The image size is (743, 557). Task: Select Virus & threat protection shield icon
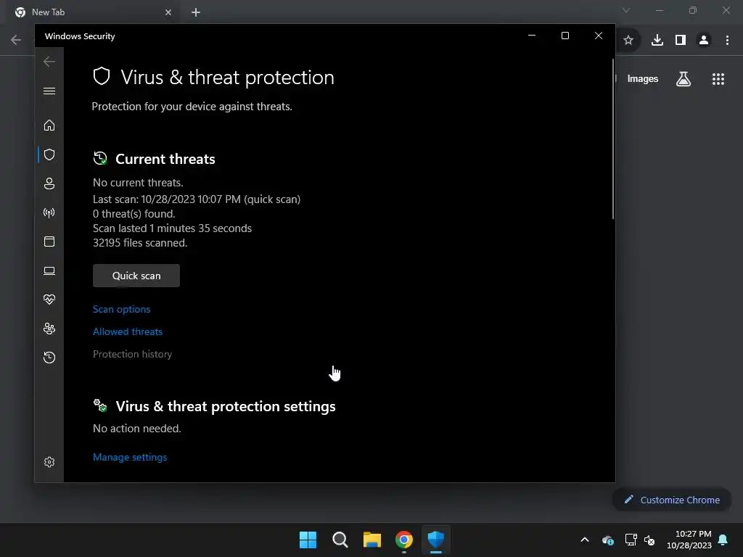click(x=49, y=154)
